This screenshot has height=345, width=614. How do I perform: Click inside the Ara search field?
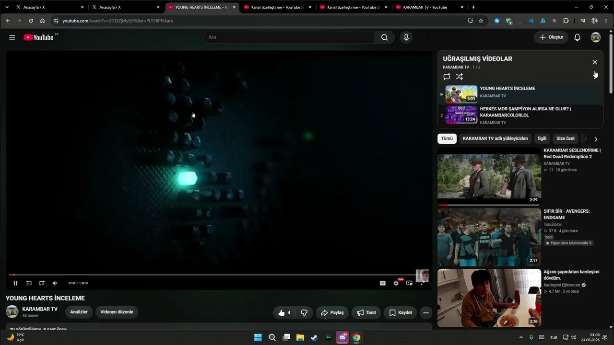(289, 37)
